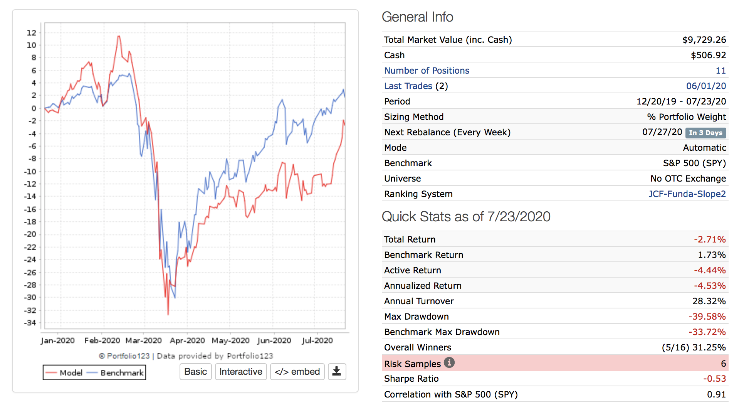
Task: Click the Jul-2020 marker on chart axis
Action: [317, 340]
